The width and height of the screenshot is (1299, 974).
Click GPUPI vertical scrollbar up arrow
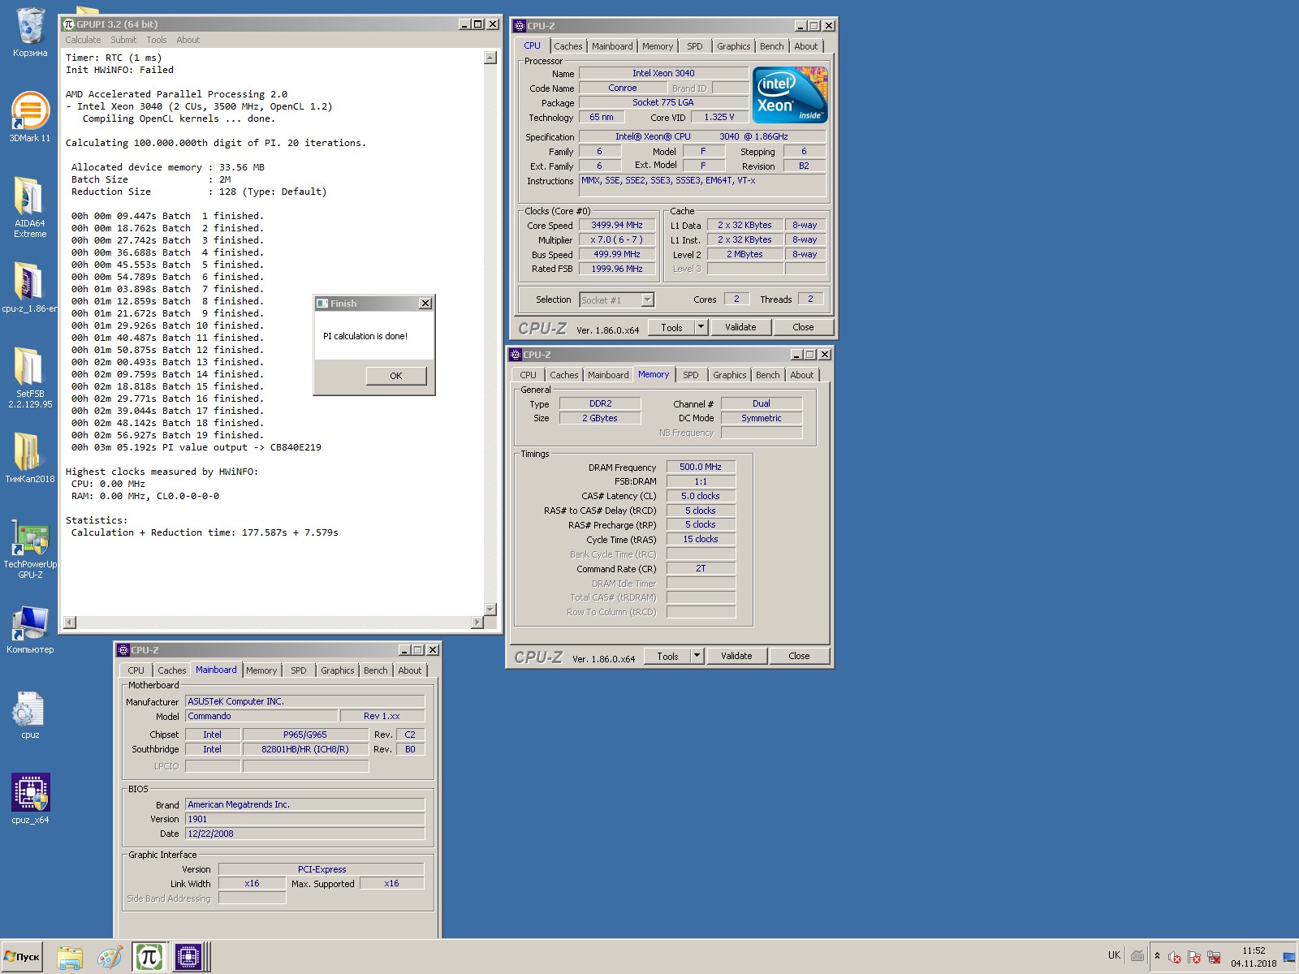[490, 58]
